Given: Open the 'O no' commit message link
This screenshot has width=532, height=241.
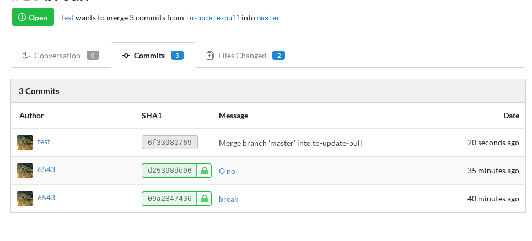Looking at the screenshot, I should pos(227,171).
